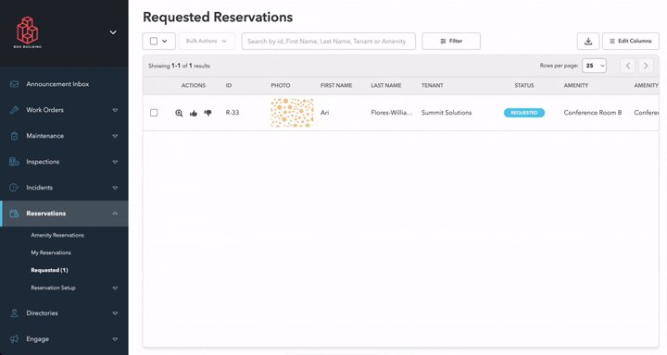Click amenity Conference Room B
This screenshot has height=355, width=667.
[x=593, y=113]
